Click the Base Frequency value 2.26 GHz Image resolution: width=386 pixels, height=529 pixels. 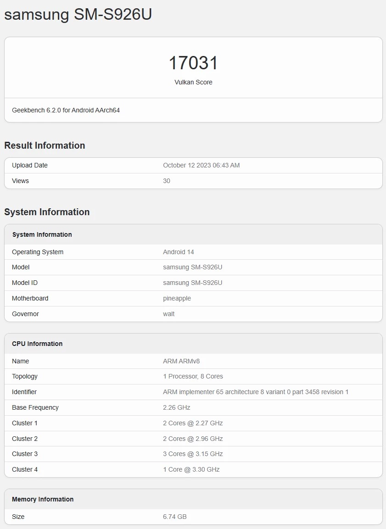[x=176, y=407]
